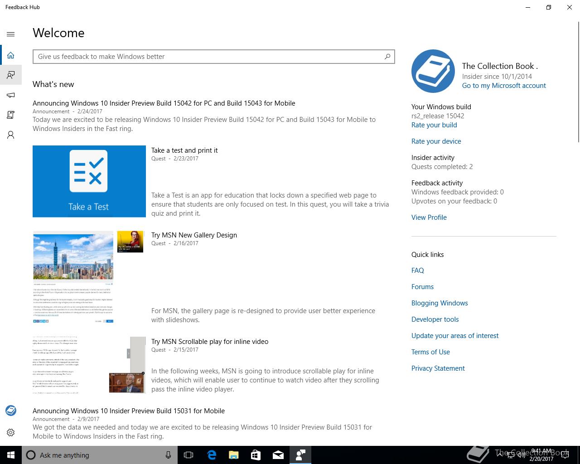Click the Rate your device link
This screenshot has width=580, height=464.
coord(436,141)
